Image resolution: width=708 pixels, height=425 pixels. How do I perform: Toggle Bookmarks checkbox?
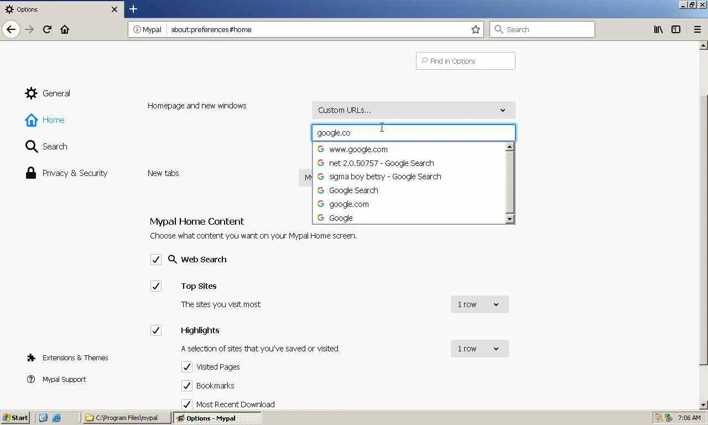point(187,386)
